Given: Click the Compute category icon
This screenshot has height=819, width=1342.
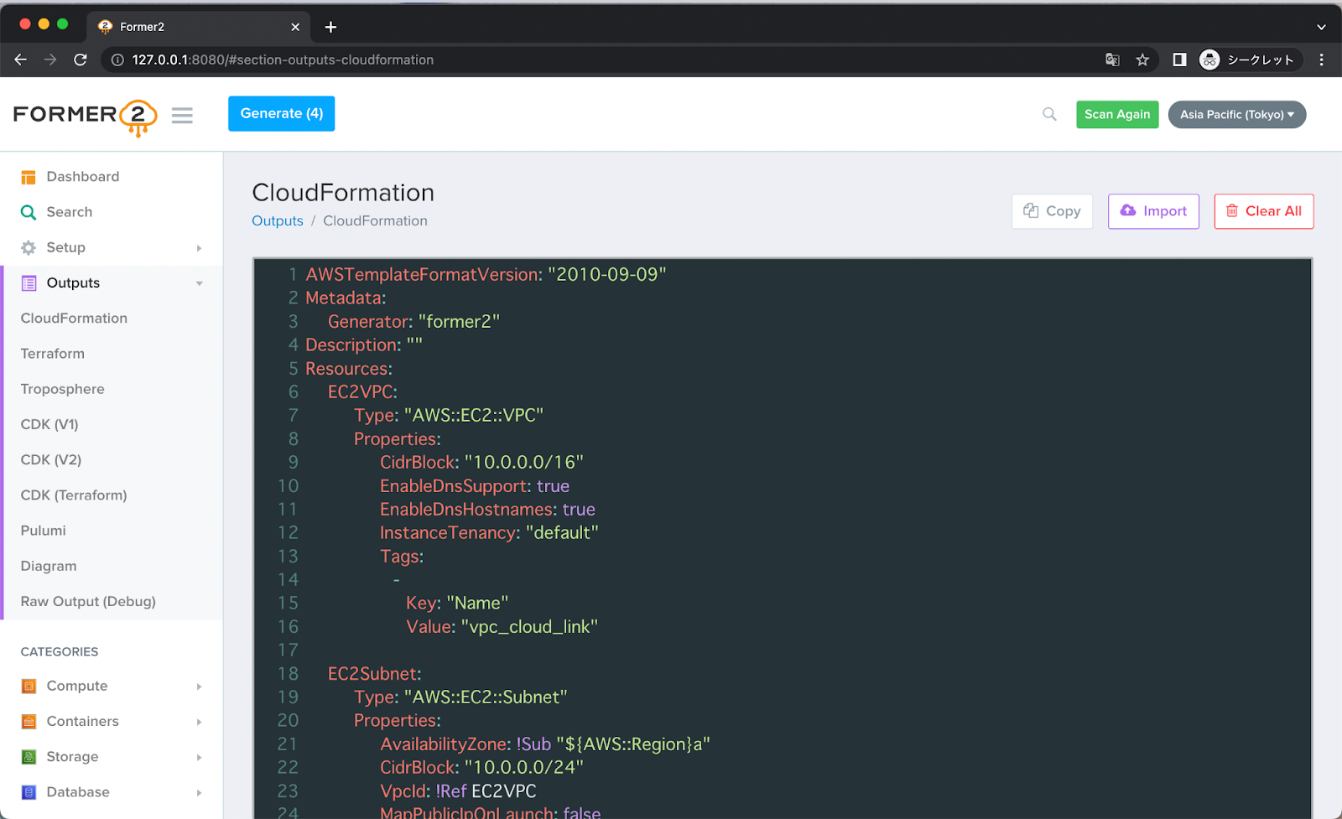Looking at the screenshot, I should pos(28,686).
